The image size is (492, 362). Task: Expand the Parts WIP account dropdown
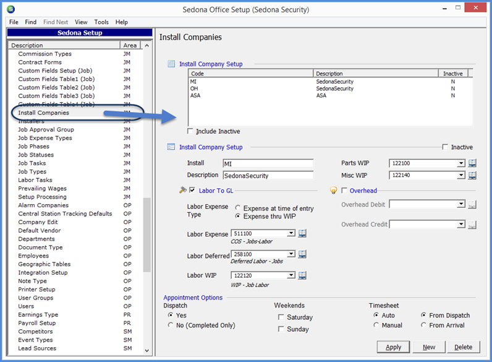point(461,163)
